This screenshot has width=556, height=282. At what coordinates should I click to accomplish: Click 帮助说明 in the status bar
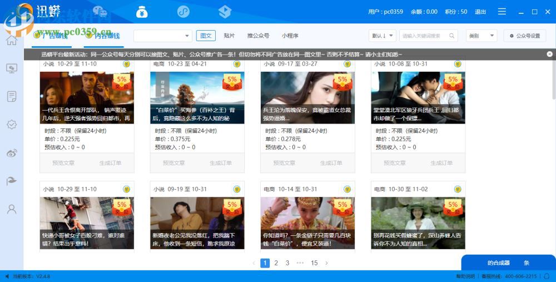point(465,276)
